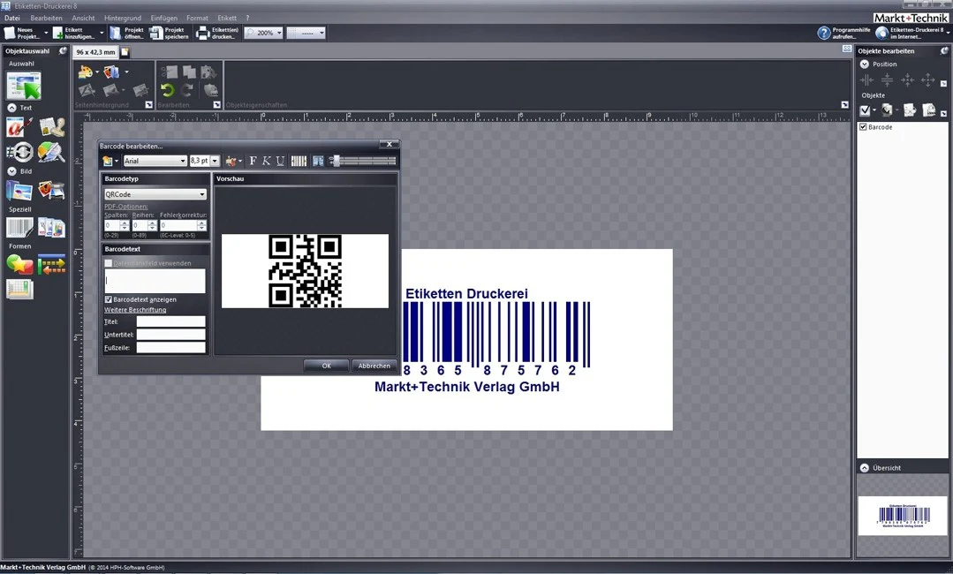953x574 pixels.
Task: Toggle the Datenbankfeld verwenden checkbox
Action: pyautogui.click(x=108, y=263)
